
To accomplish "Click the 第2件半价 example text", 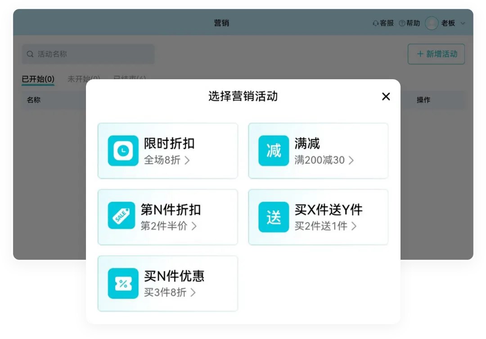I will click(x=164, y=226).
